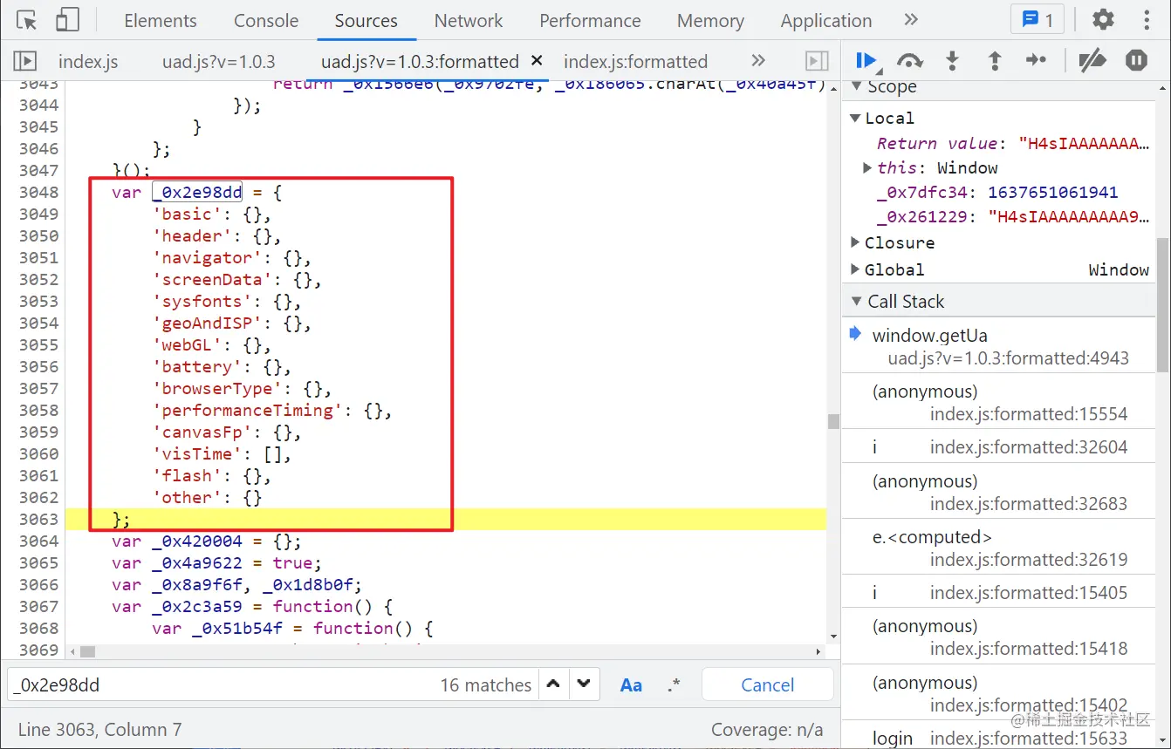Select the 'i' frame at index.js:formatted:32604
The image size is (1171, 749).
998,446
